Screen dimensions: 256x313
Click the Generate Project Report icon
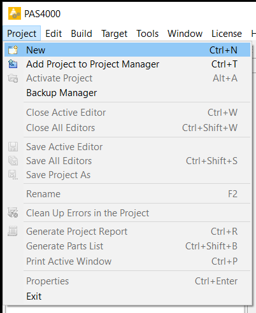13,231
